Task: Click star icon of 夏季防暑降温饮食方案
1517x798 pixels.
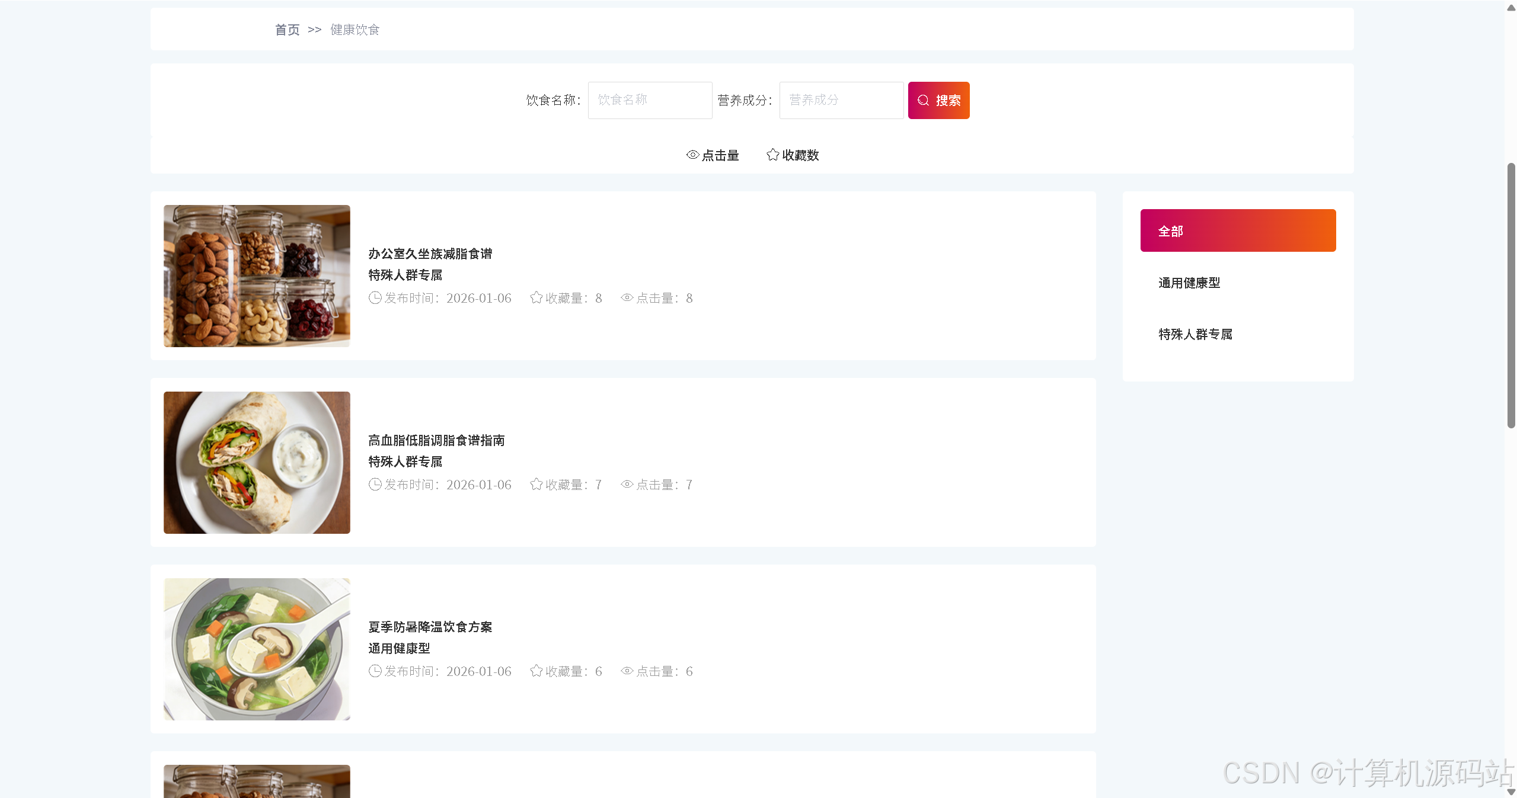Action: [x=536, y=671]
